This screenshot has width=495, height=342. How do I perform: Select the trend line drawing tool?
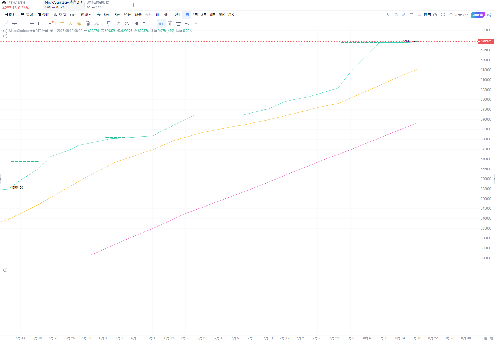[x=6, y=24]
